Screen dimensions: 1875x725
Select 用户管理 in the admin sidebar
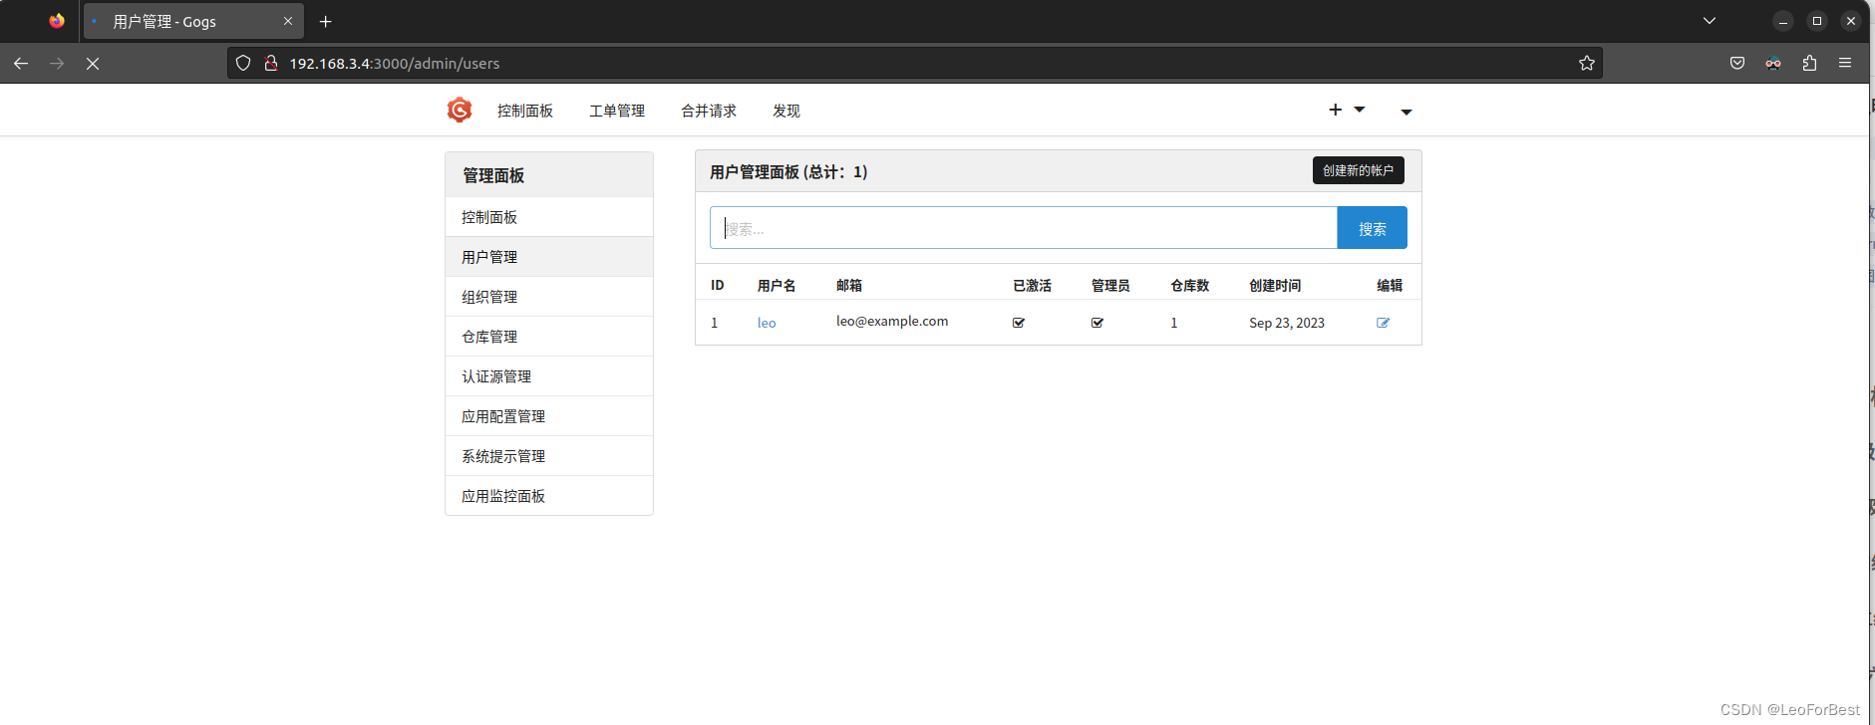pyautogui.click(x=549, y=257)
